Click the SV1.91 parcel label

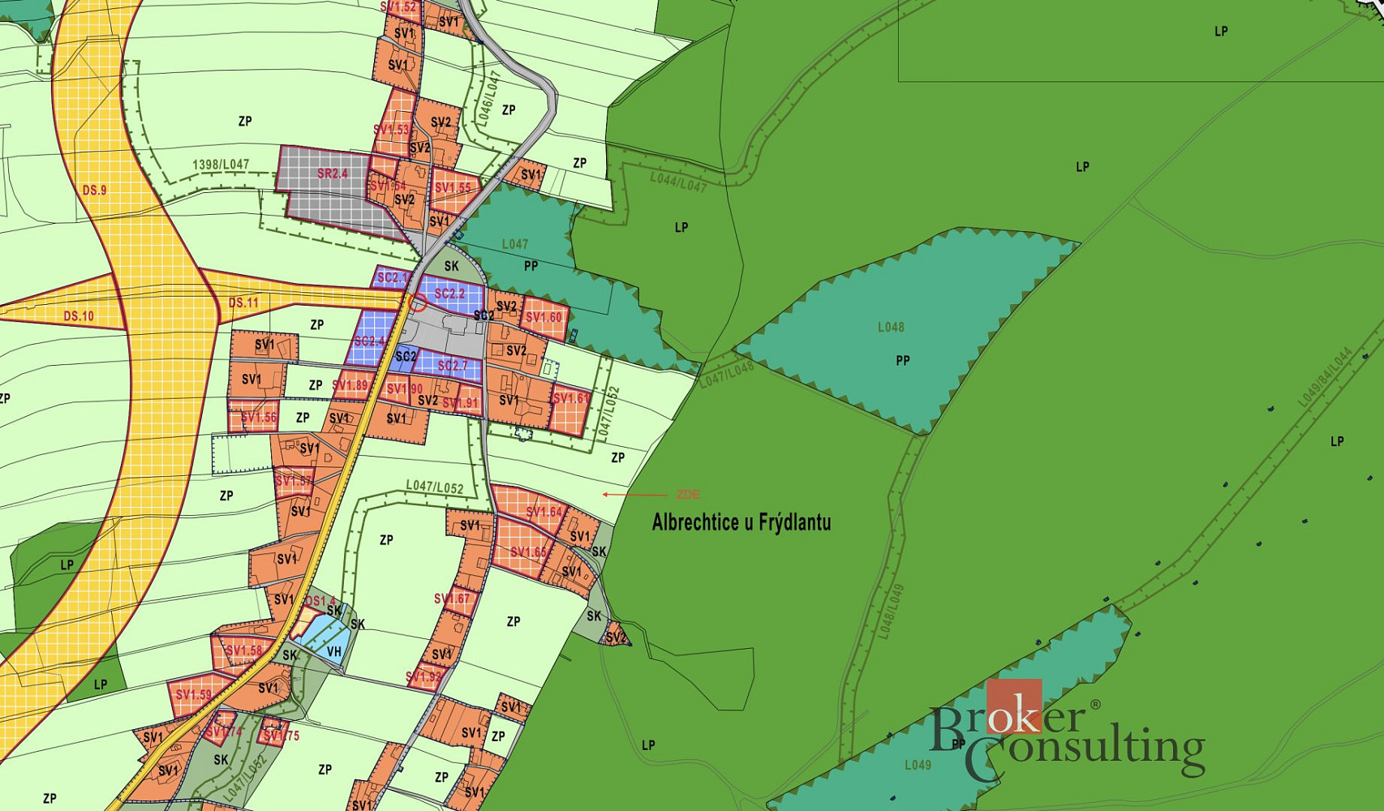[461, 403]
